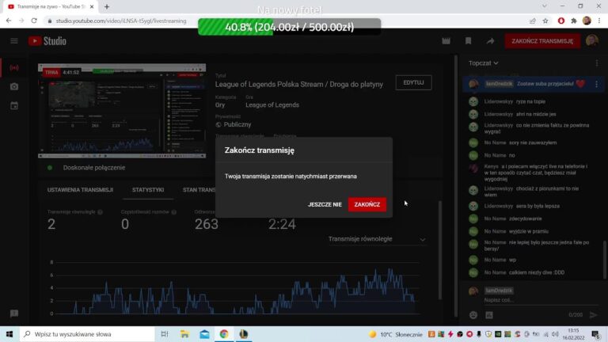Expand the Topczat chat mode dropdown
This screenshot has height=342, width=608.
click(x=484, y=63)
